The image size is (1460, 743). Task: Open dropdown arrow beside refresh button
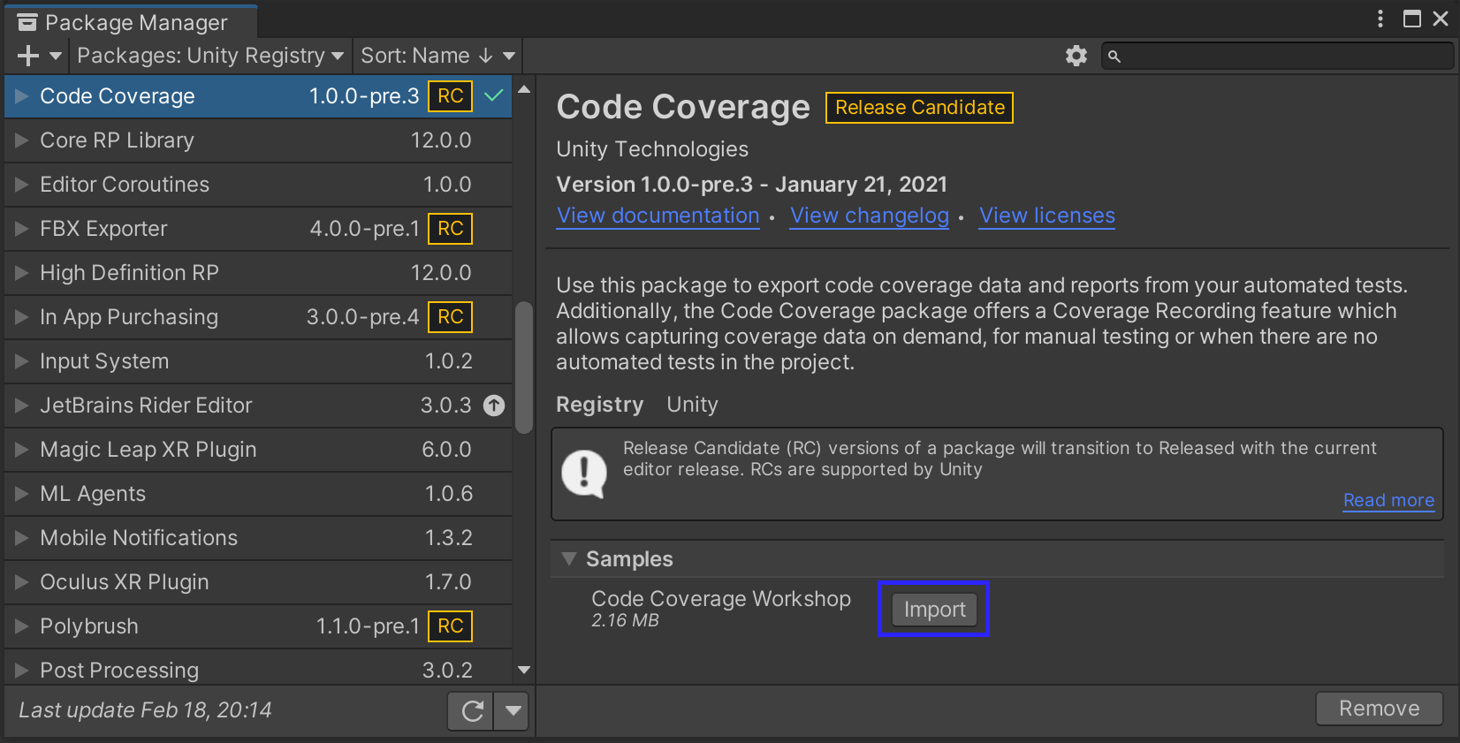pos(513,710)
